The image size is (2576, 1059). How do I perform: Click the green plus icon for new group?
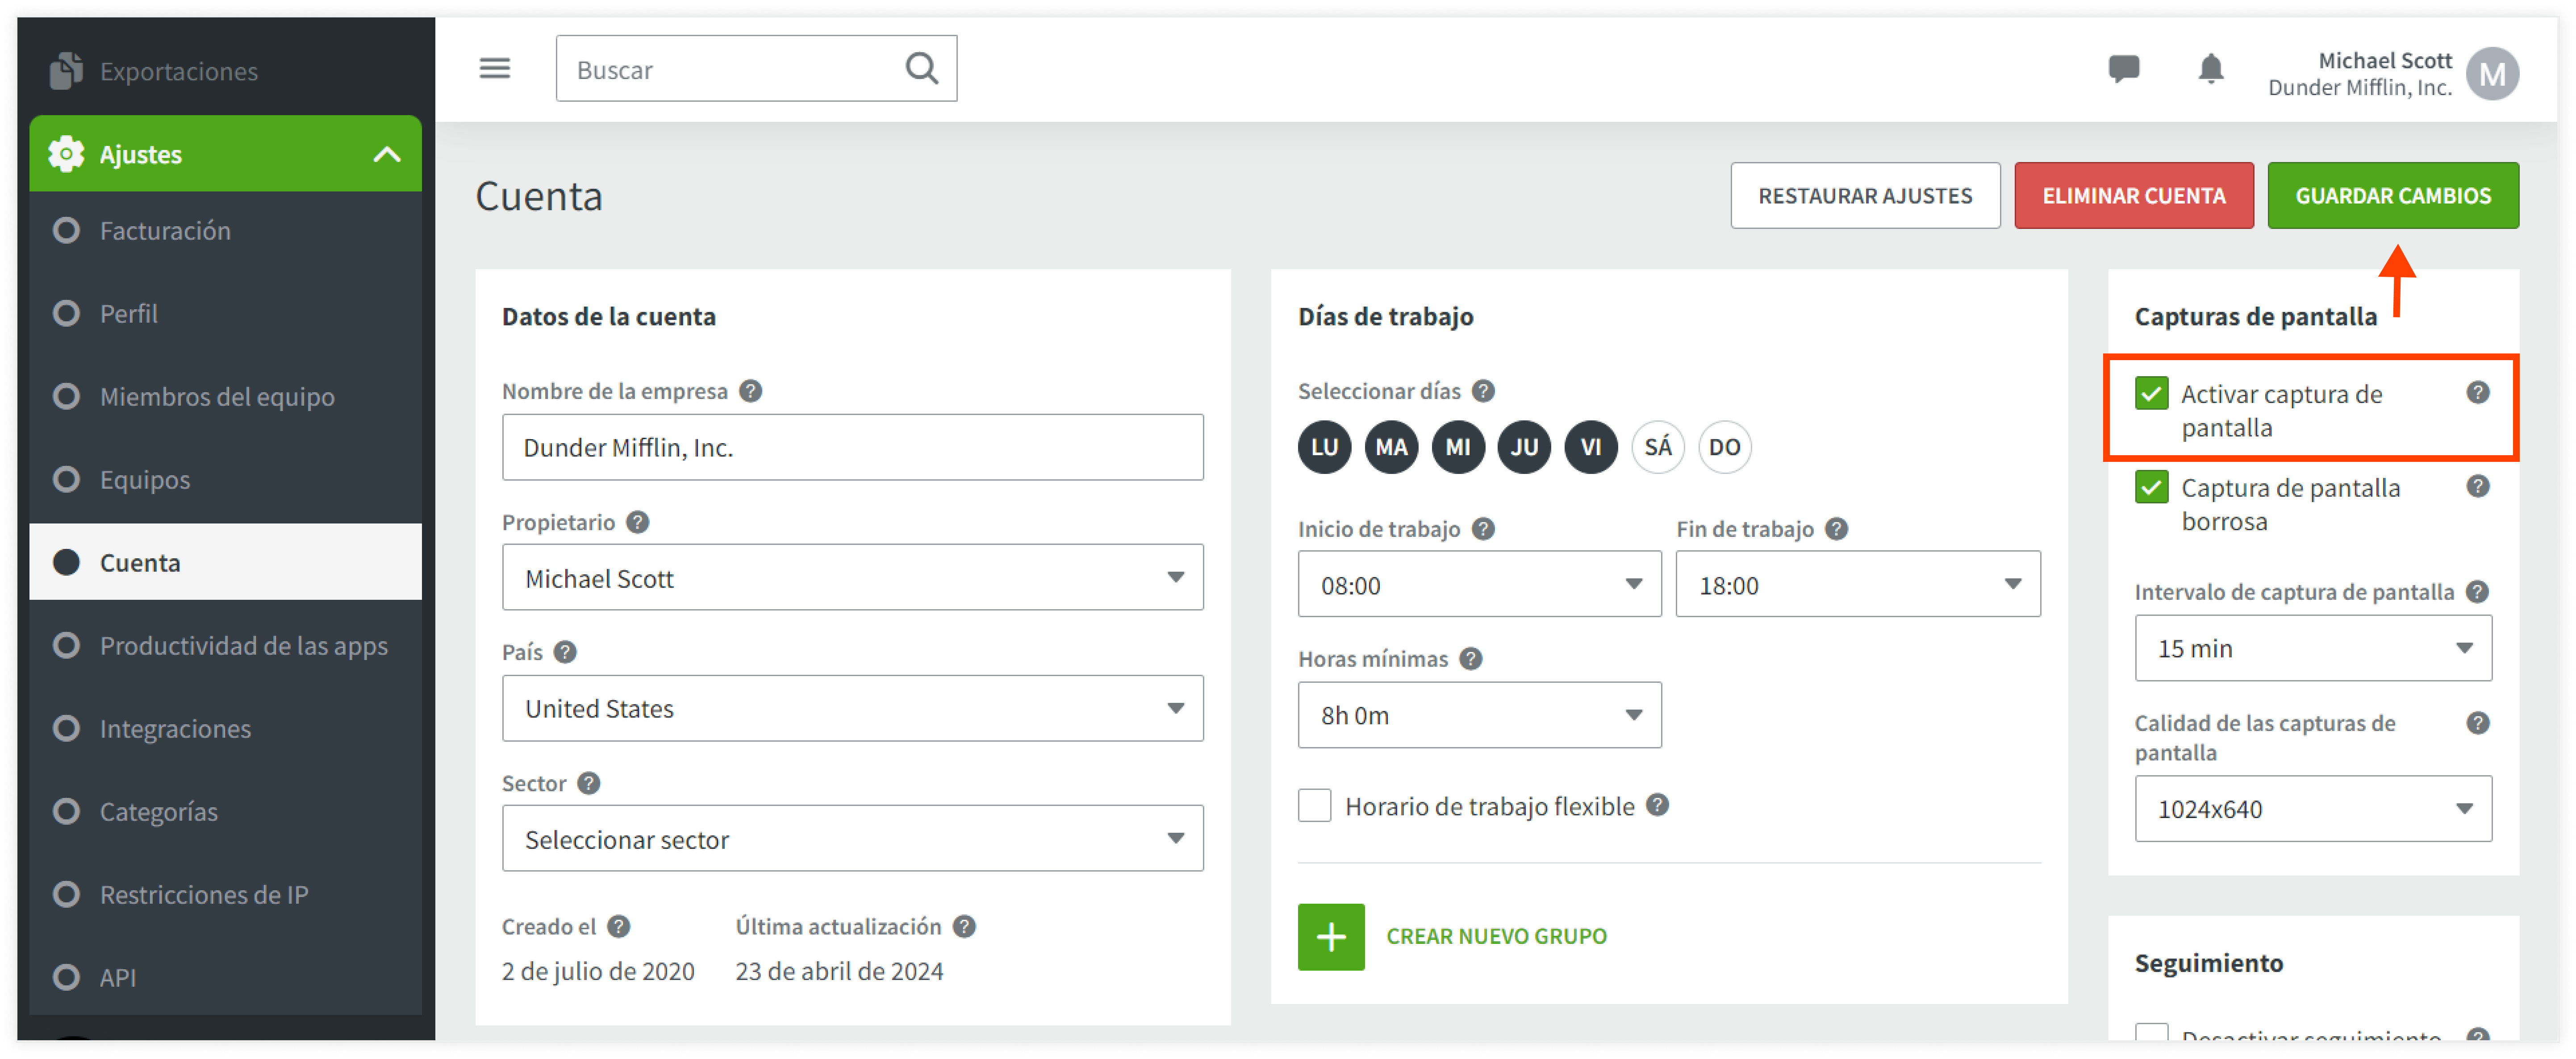(x=1330, y=936)
